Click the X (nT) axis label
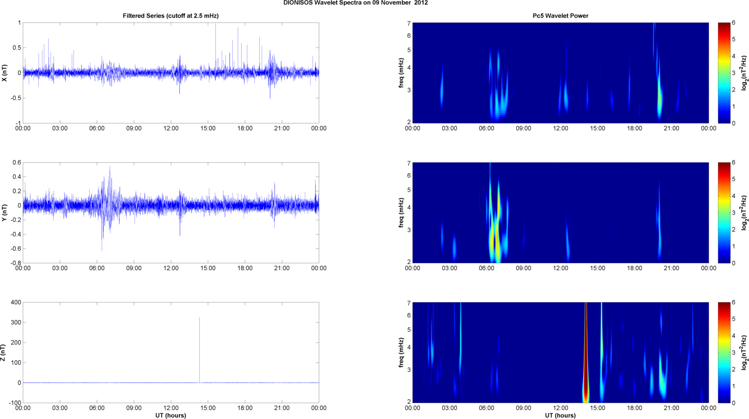 [x=5, y=73]
